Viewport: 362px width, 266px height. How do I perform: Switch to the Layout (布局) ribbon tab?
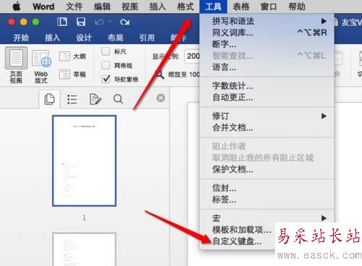point(115,38)
